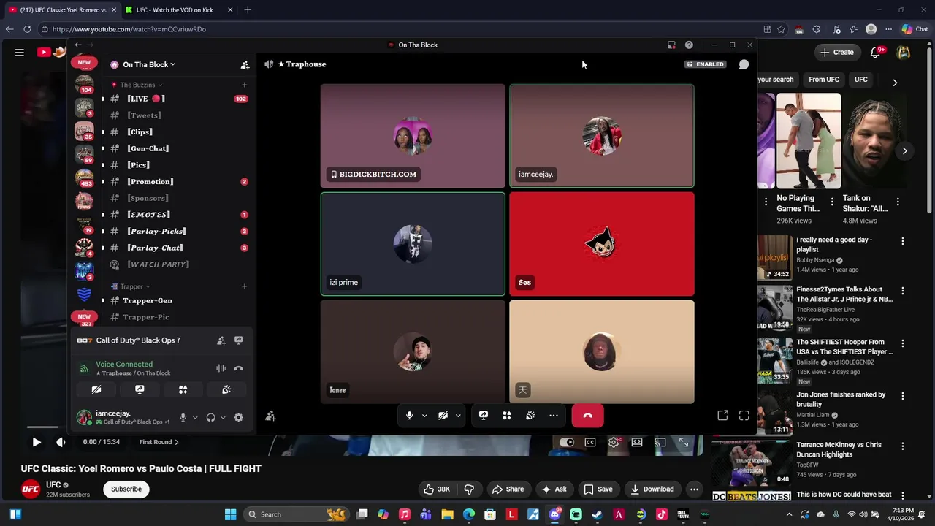Invite to Call of Duty activity

tap(221, 340)
